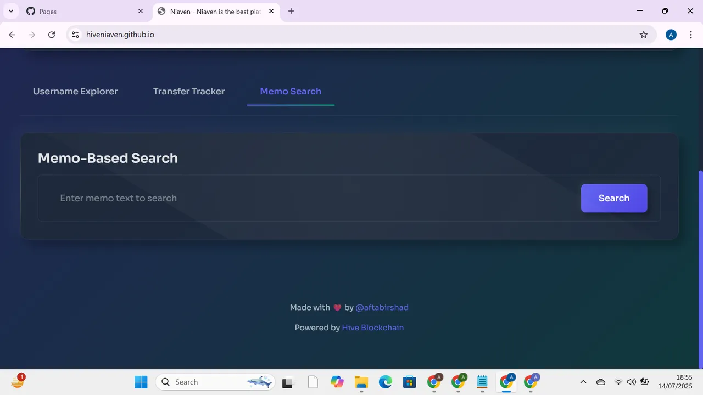Go back to the previous page

point(12,35)
